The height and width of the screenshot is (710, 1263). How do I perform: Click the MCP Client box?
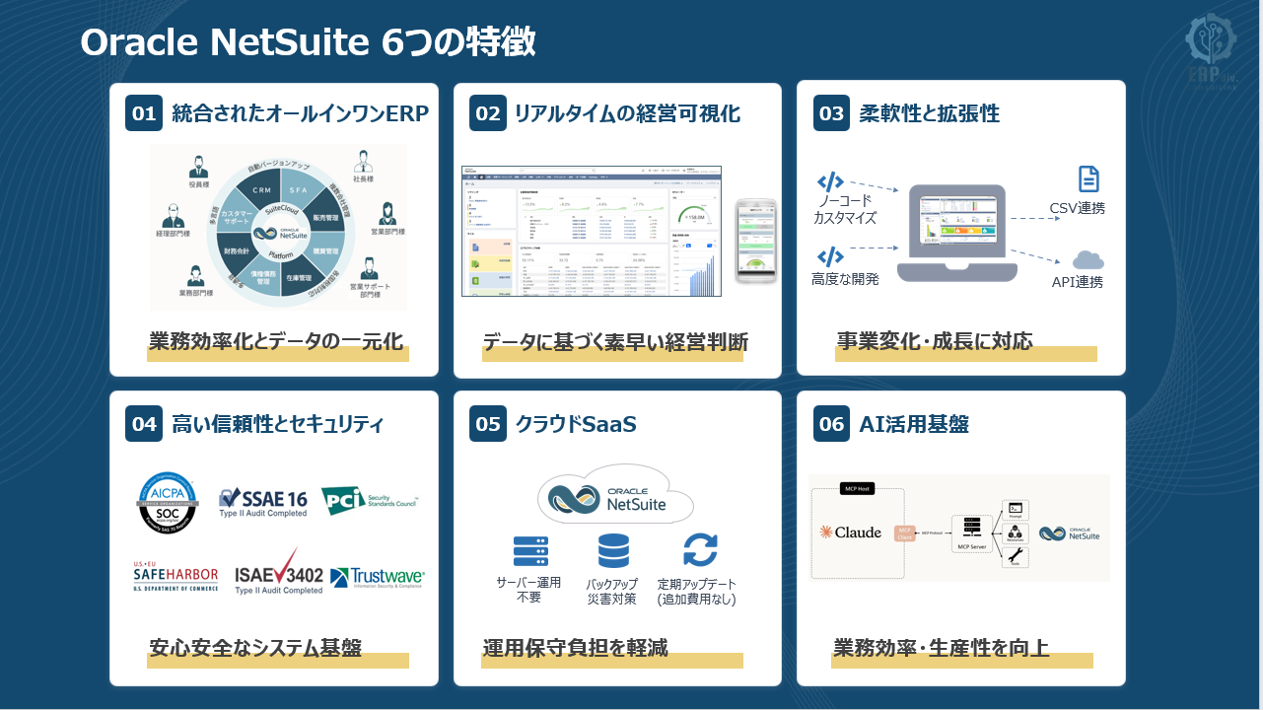pyautogui.click(x=906, y=533)
